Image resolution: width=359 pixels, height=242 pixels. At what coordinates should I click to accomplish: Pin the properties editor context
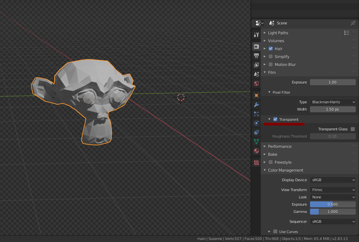pos(353,23)
